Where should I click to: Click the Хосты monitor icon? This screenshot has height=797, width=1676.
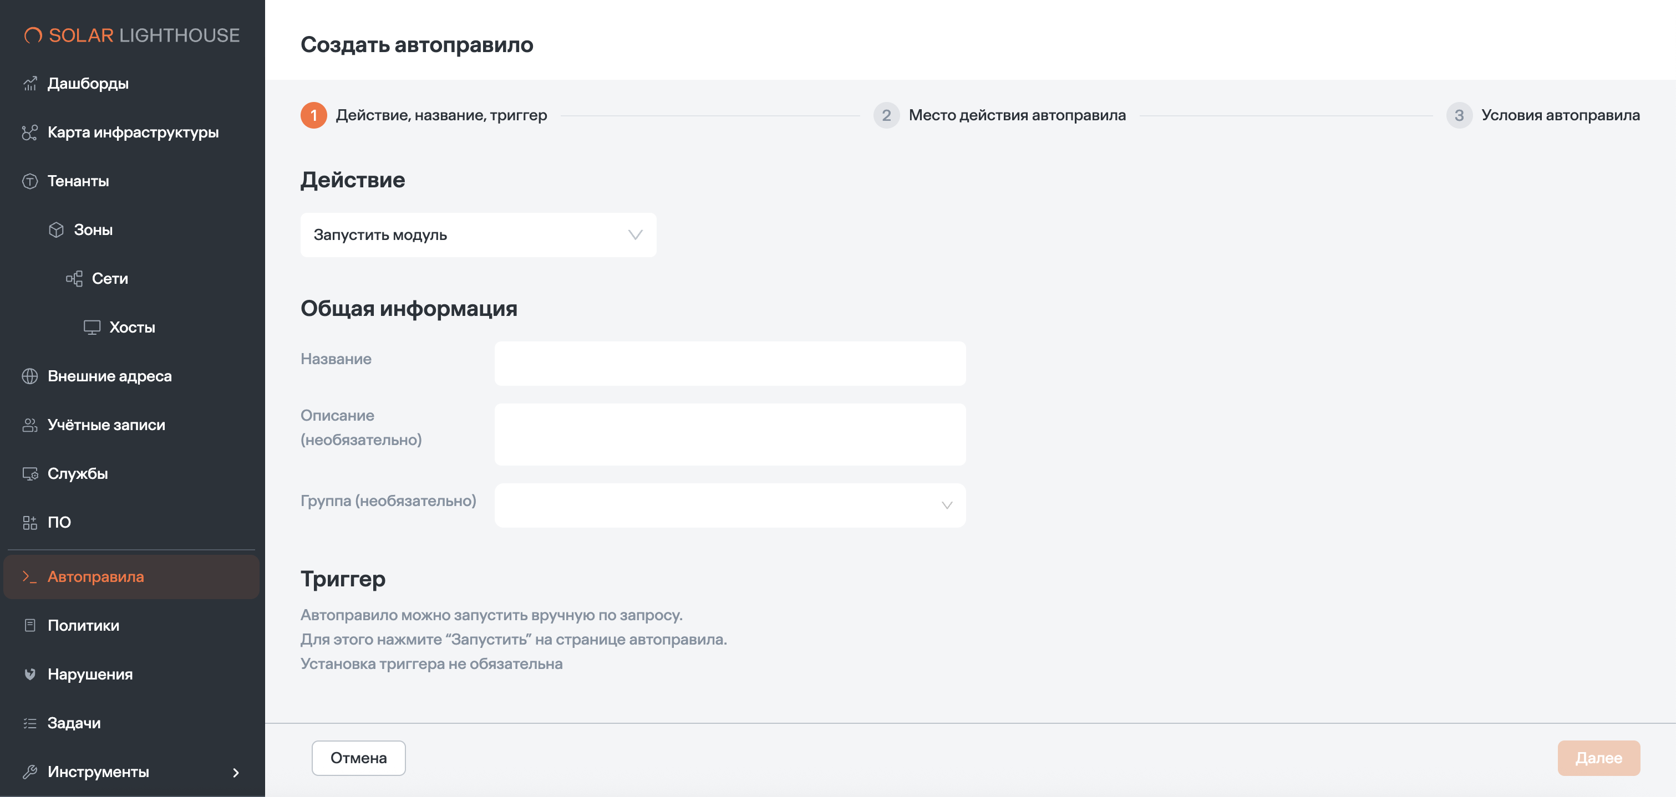click(x=92, y=328)
